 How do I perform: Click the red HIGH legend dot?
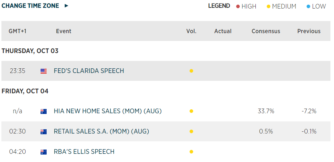238,6
